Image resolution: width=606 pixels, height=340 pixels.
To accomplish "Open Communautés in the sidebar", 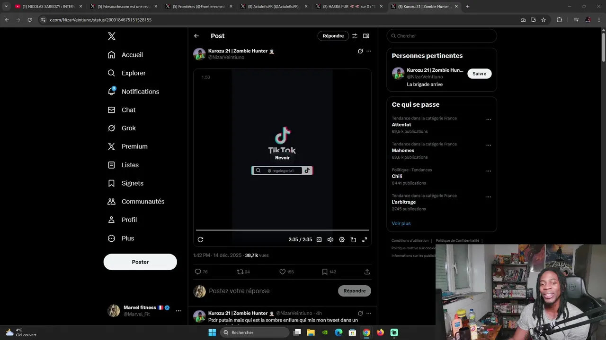I will (x=136, y=202).
